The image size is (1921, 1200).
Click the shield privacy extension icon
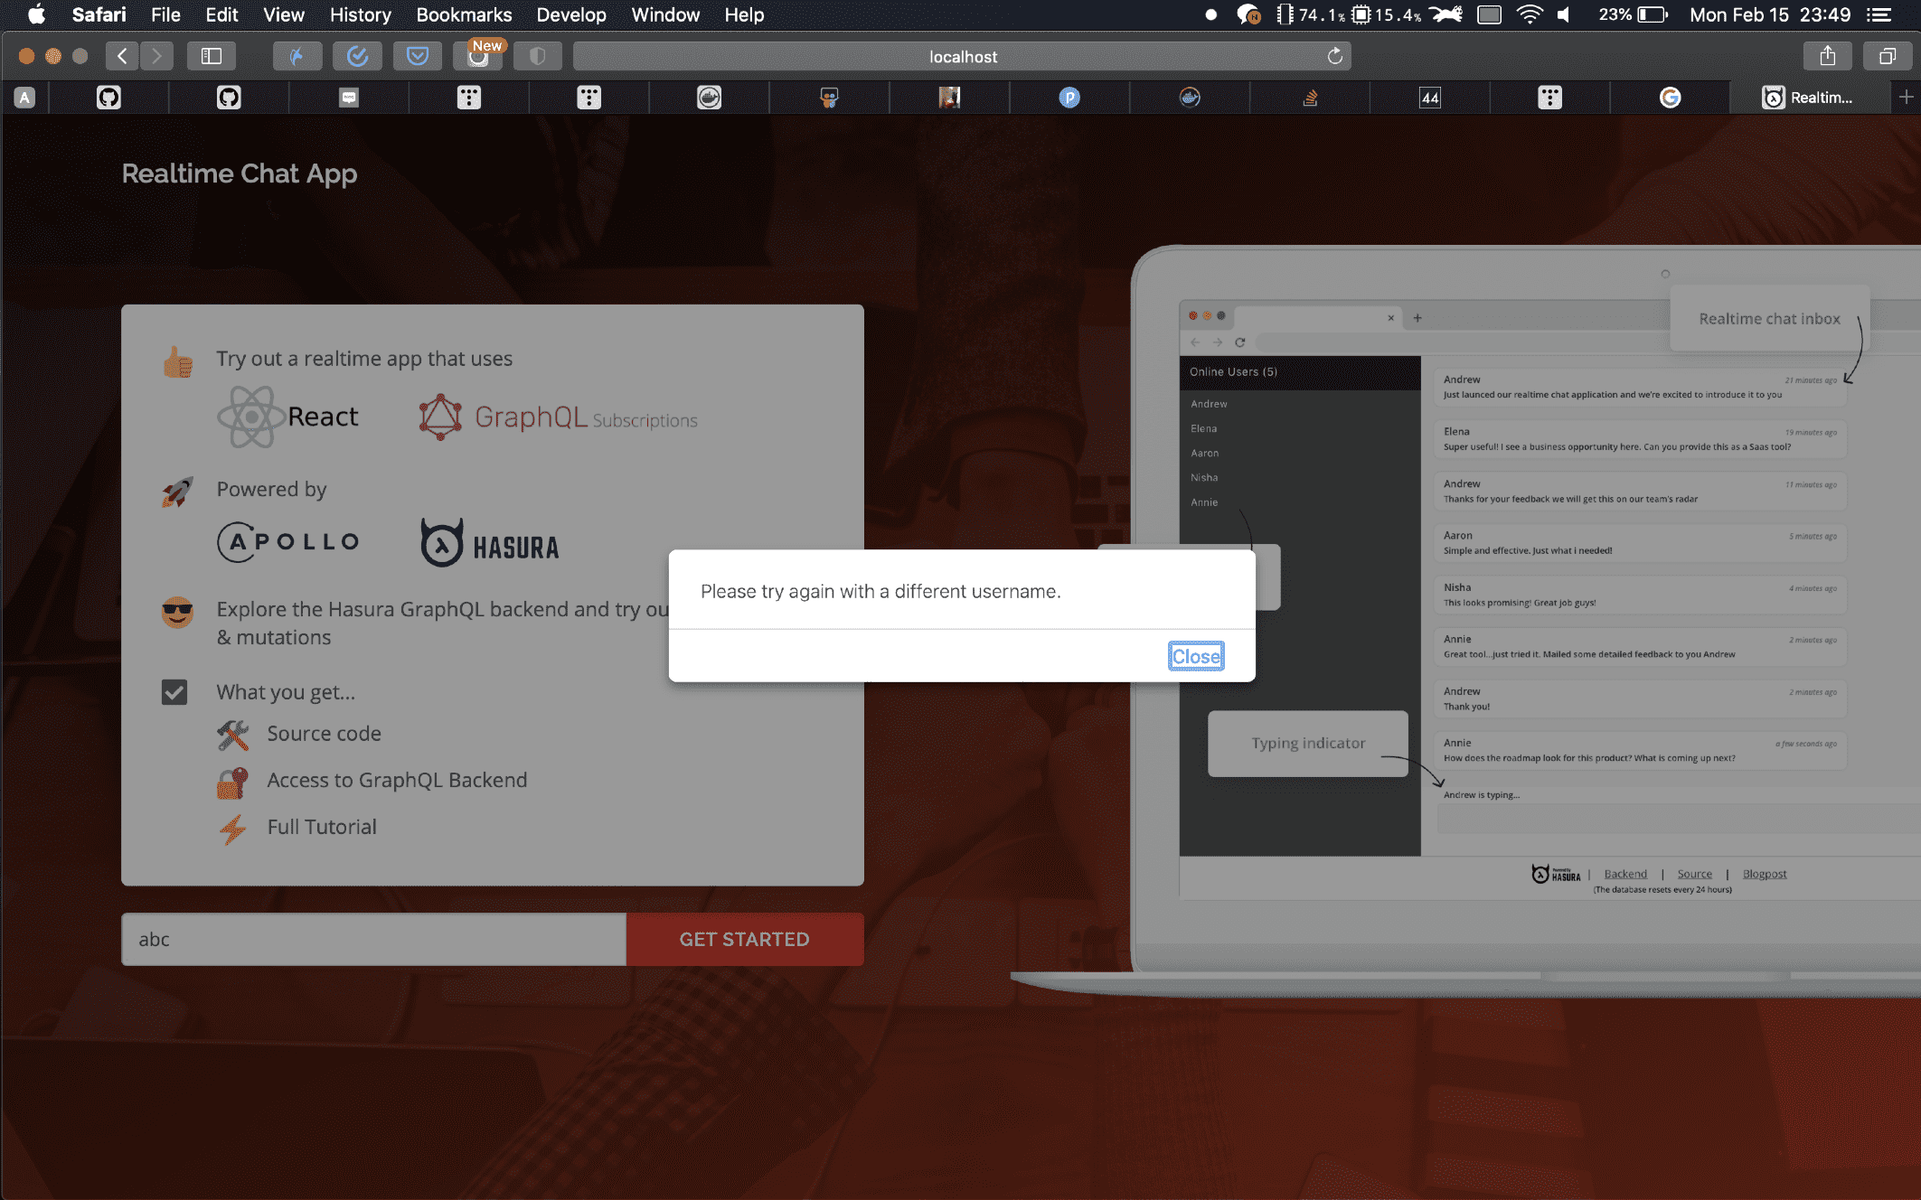[x=537, y=56]
